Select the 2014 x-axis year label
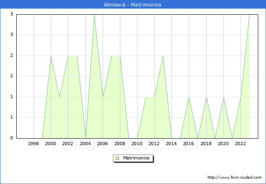Viewport: 266px width, 184px height. pyautogui.click(x=171, y=144)
